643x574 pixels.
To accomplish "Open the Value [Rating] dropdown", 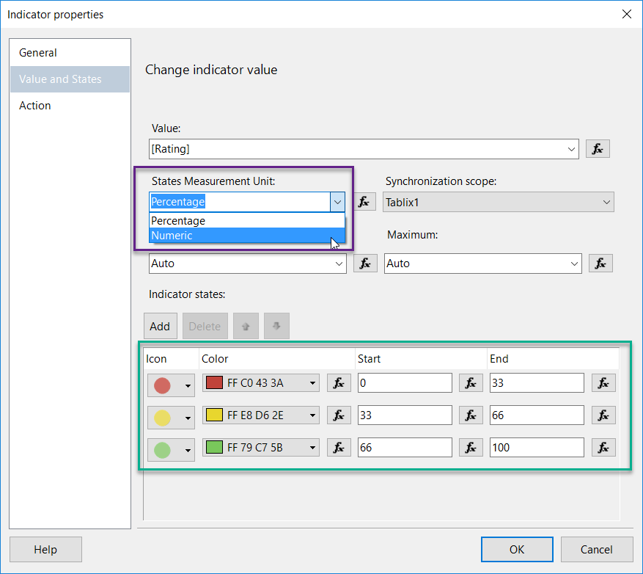I will 572,149.
